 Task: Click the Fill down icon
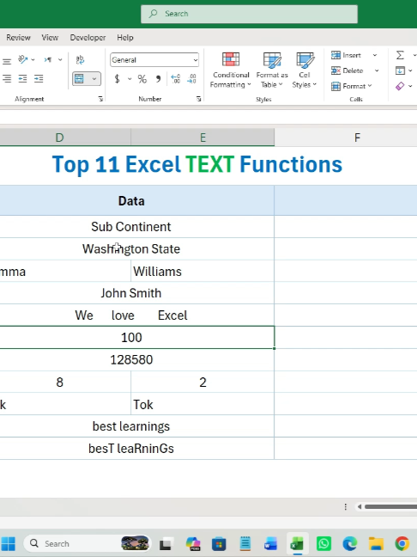coord(400,70)
